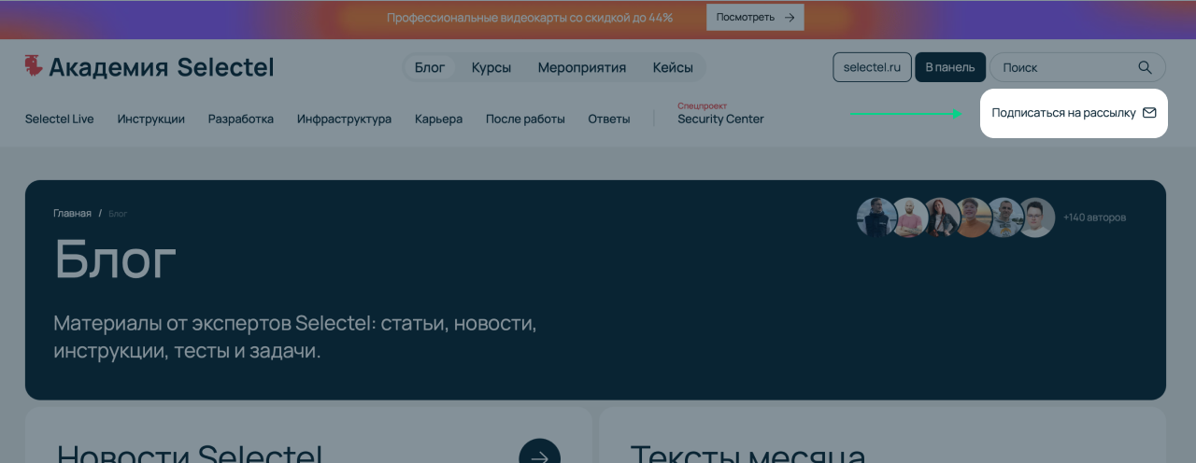Open Инструкции category
Viewport: 1196px width, 463px height.
click(x=151, y=119)
